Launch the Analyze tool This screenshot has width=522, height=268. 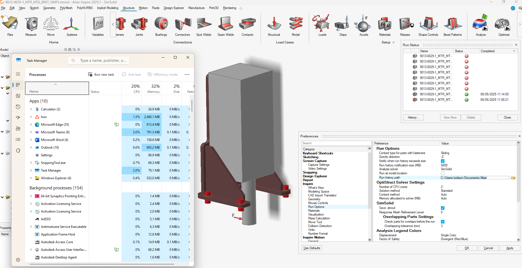coord(481,25)
